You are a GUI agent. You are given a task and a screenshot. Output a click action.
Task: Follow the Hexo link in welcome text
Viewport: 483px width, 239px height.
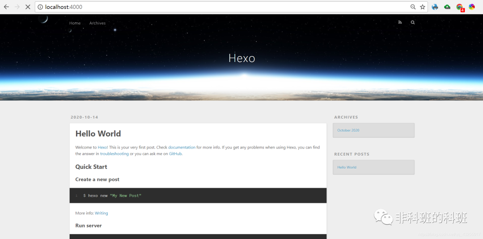click(102, 147)
